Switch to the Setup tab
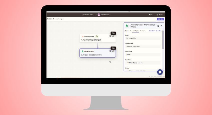This screenshot has height=115, width=212. coord(127,31)
